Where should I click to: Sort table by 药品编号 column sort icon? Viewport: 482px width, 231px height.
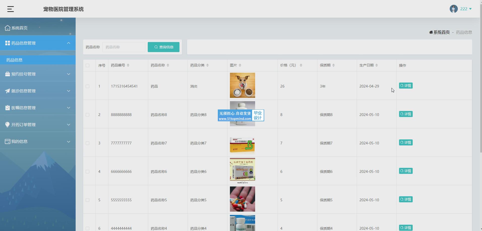(x=128, y=65)
